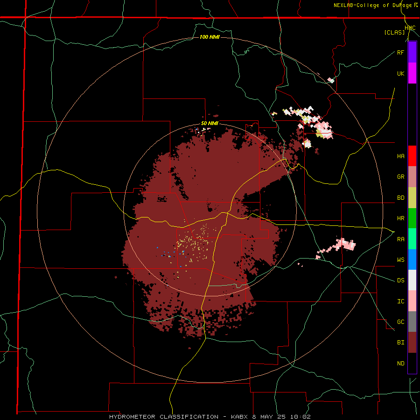Click the 'BD' legend label
Screen dimensions: 420x420
[x=400, y=198]
